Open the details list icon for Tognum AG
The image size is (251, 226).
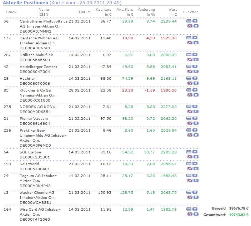pyautogui.click(x=189, y=176)
